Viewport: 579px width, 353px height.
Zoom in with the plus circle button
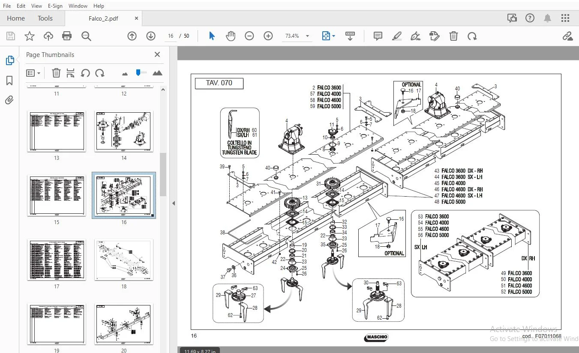pyautogui.click(x=268, y=36)
